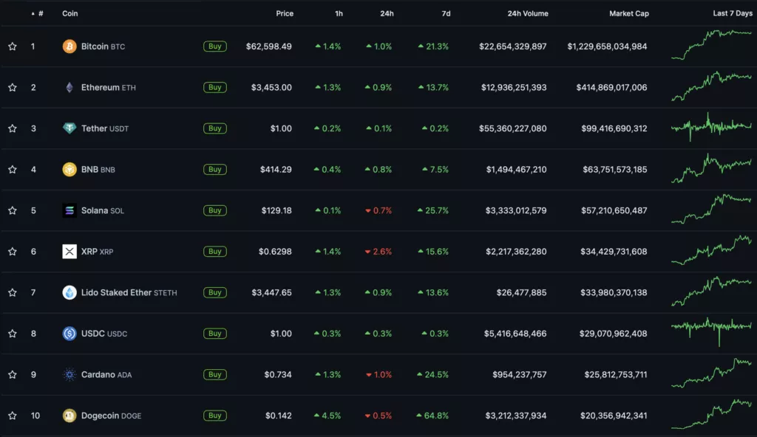
Task: Sort table by rank # column
Action: point(38,13)
